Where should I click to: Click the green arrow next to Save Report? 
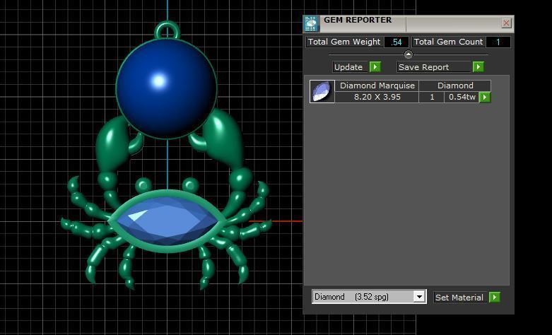coord(478,66)
